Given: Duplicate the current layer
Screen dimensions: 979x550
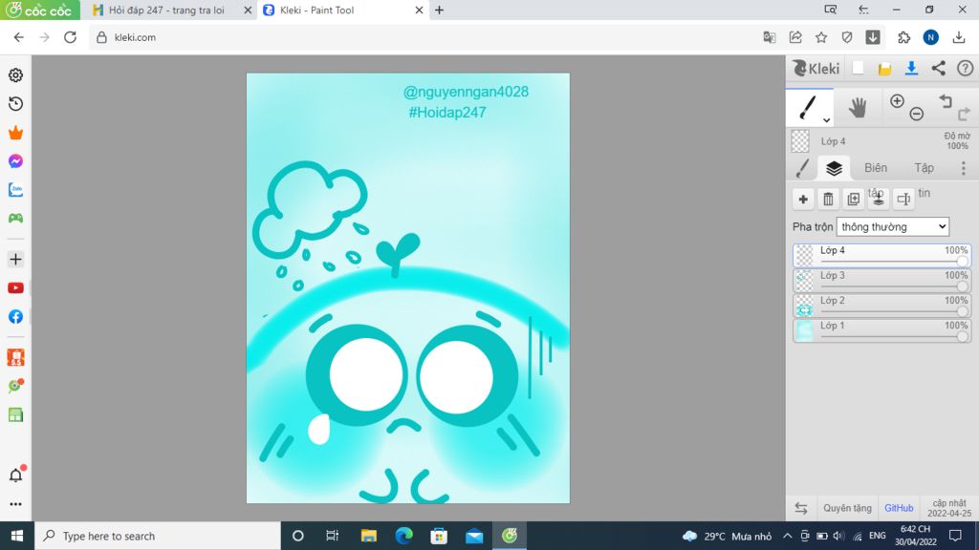Looking at the screenshot, I should pos(853,199).
